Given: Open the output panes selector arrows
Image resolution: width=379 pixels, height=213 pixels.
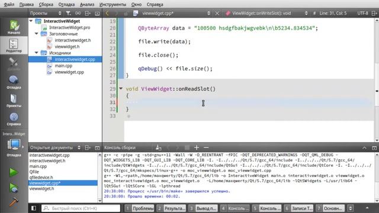Looking at the screenshot, I should click(351, 208).
